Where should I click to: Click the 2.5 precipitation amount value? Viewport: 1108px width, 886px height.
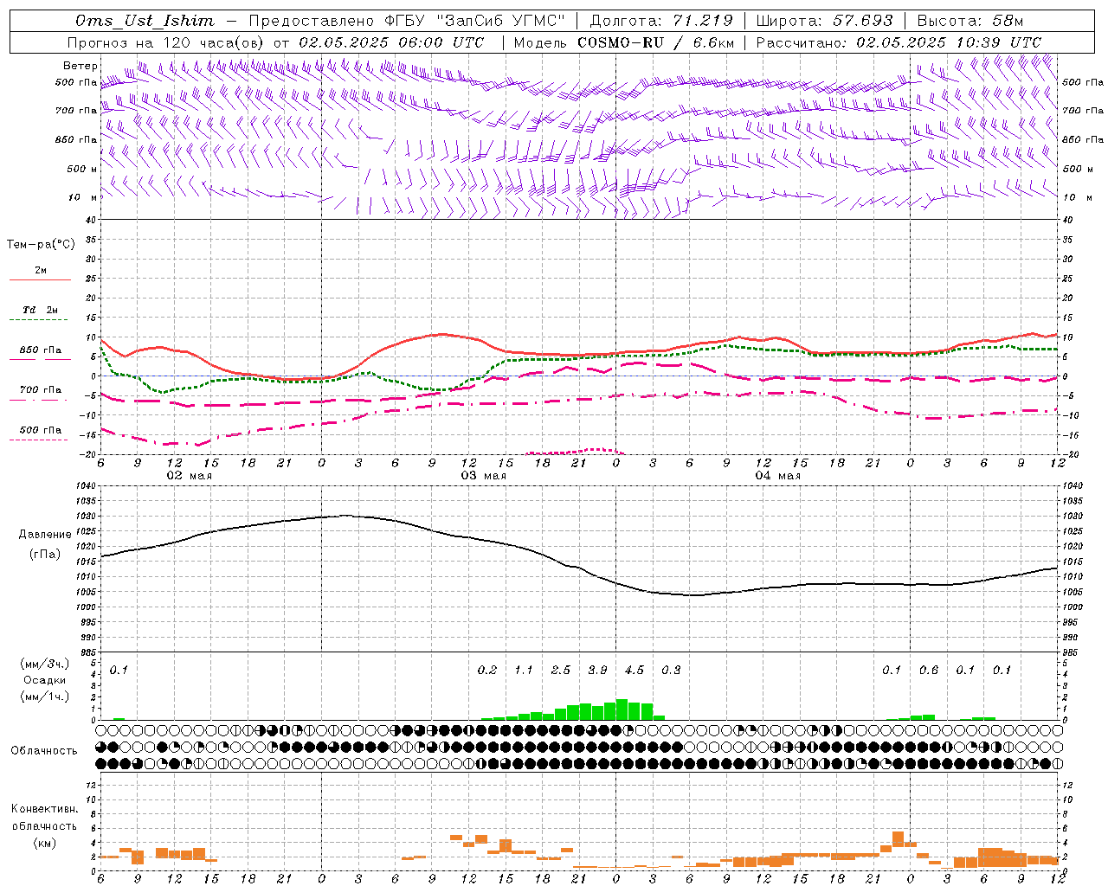[x=561, y=670]
